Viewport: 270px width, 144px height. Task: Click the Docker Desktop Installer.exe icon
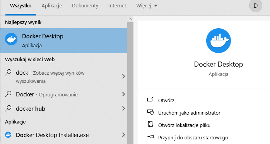pyautogui.click(x=8, y=135)
